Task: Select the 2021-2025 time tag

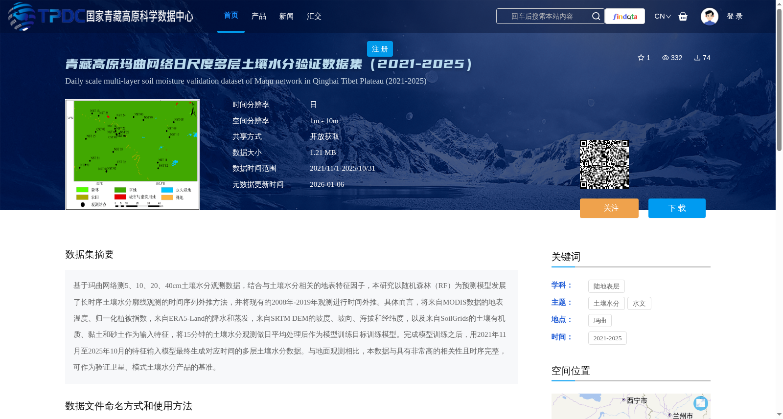Action: 607,338
